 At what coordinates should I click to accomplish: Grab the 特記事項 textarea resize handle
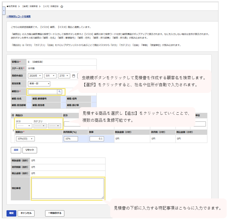pyautogui.click(x=103, y=198)
